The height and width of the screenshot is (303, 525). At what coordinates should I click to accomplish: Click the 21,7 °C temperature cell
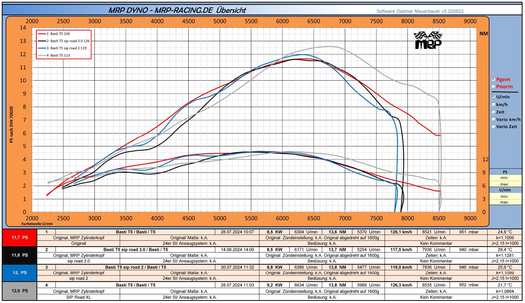click(x=505, y=285)
